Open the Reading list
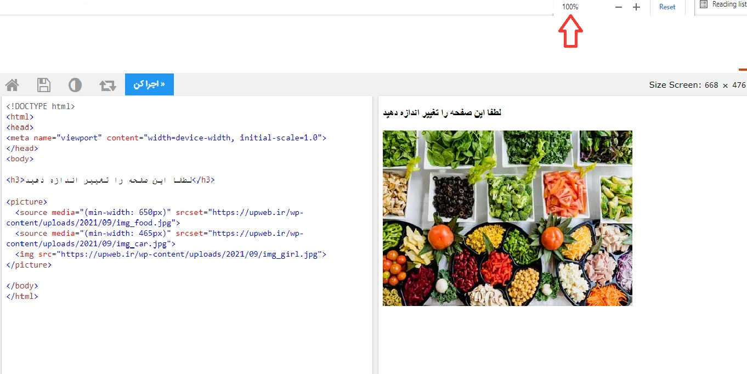747x374 pixels. coord(723,4)
